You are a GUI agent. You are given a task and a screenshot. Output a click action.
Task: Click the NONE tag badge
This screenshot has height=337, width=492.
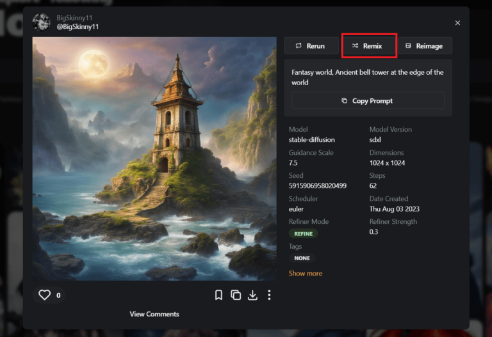click(x=302, y=258)
